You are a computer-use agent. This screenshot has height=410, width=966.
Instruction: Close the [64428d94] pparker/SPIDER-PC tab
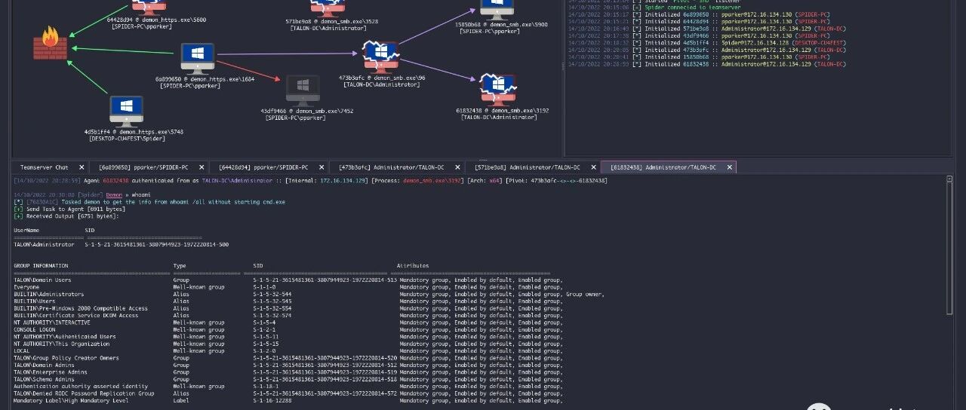(321, 167)
